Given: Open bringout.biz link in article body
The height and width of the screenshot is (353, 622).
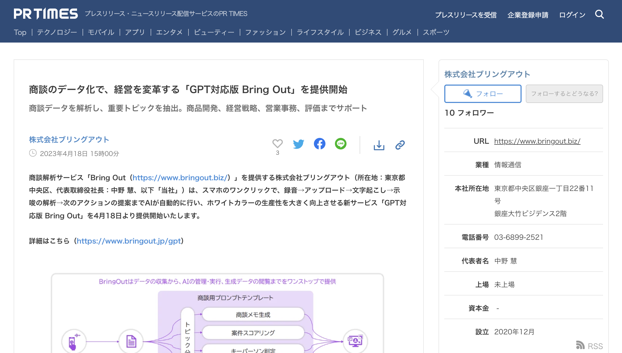Looking at the screenshot, I should point(180,178).
